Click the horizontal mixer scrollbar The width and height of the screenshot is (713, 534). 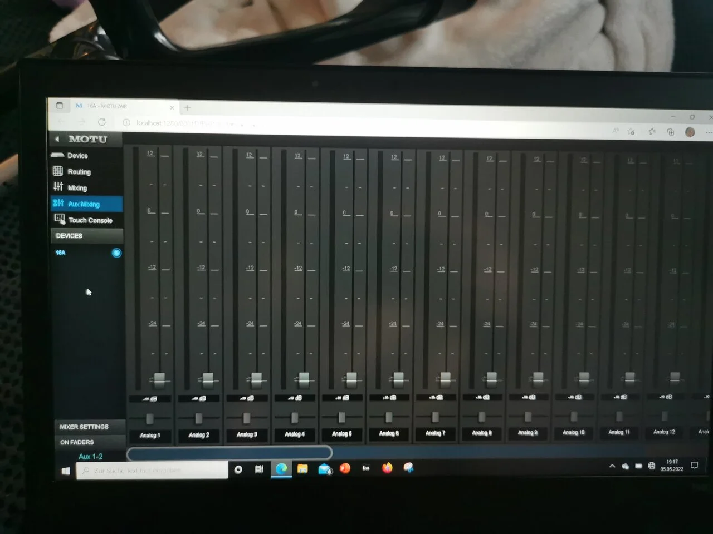click(229, 453)
